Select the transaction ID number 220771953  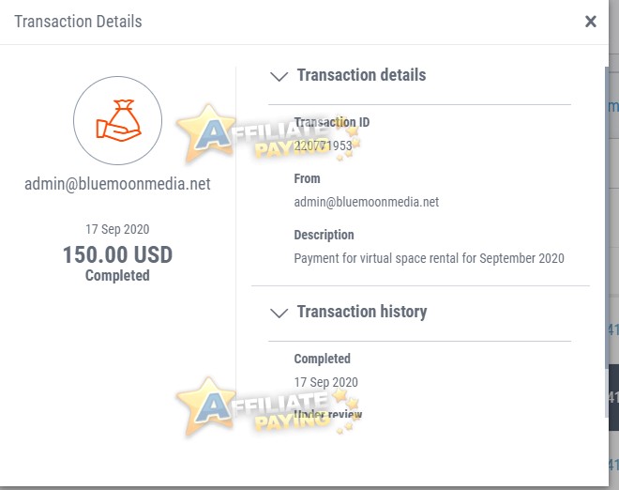click(323, 145)
